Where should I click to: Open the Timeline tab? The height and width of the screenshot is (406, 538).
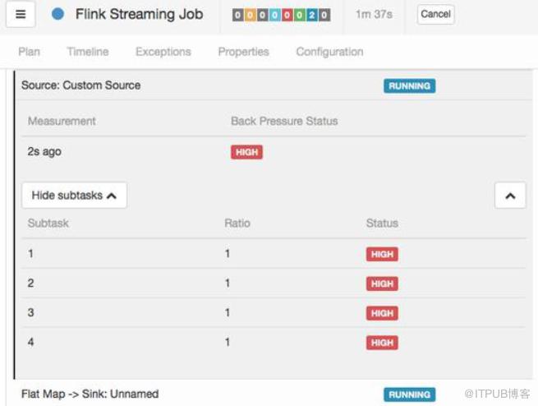(x=88, y=52)
